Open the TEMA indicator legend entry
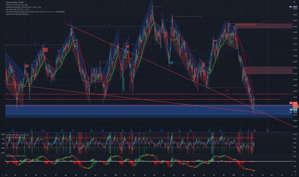This screenshot has height=177, width=299. point(17,5)
